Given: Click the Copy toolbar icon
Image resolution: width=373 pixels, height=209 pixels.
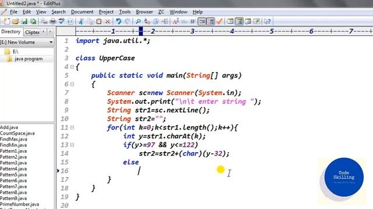Looking at the screenshot, I should (x=90, y=21).
